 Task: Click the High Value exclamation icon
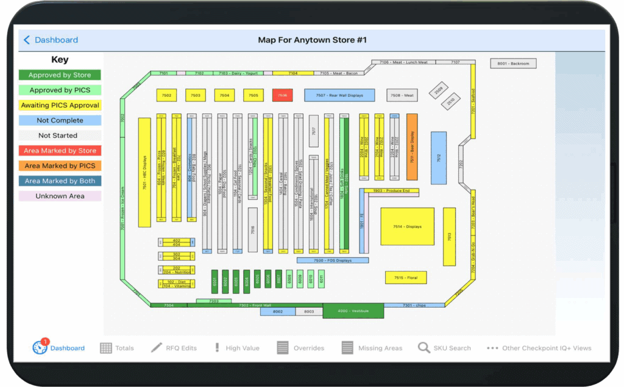[x=217, y=347]
